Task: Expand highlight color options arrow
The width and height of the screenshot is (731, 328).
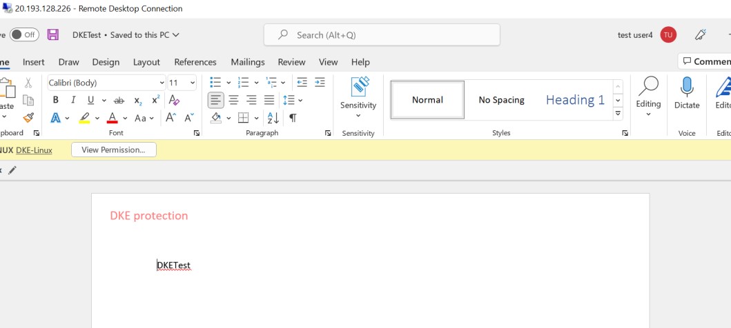Action: (x=97, y=118)
